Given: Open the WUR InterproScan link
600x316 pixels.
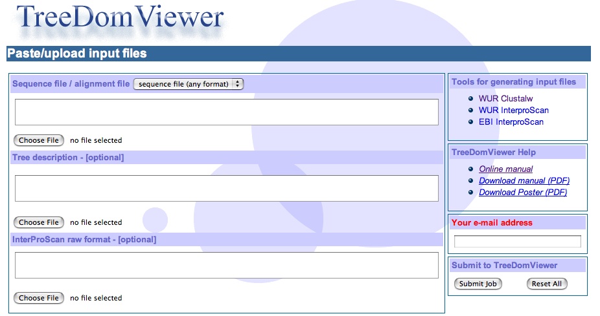Looking at the screenshot, I should click(x=513, y=111).
